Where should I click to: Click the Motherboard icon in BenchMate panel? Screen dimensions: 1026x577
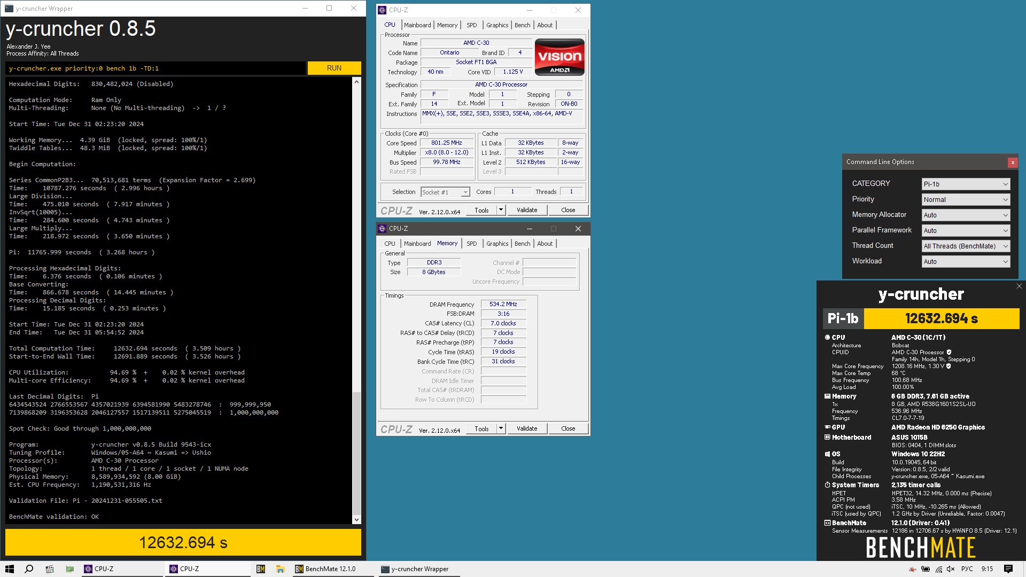[827, 437]
